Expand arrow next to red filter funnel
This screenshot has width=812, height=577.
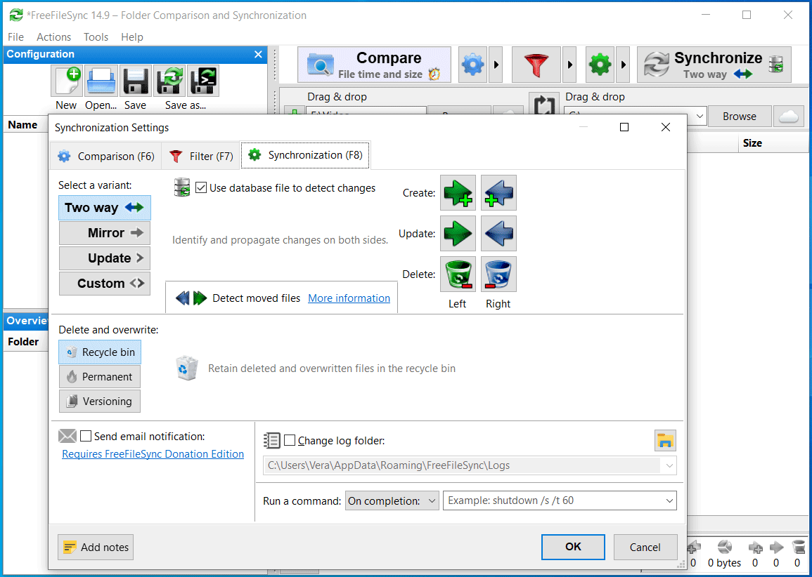pos(569,65)
